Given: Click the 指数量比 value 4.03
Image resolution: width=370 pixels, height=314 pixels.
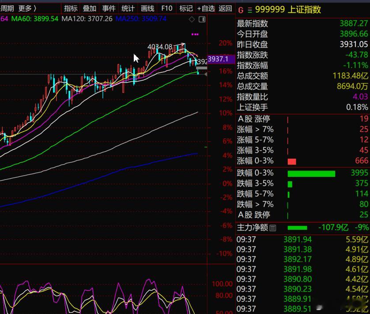Looking at the screenshot, I should 360,97.
